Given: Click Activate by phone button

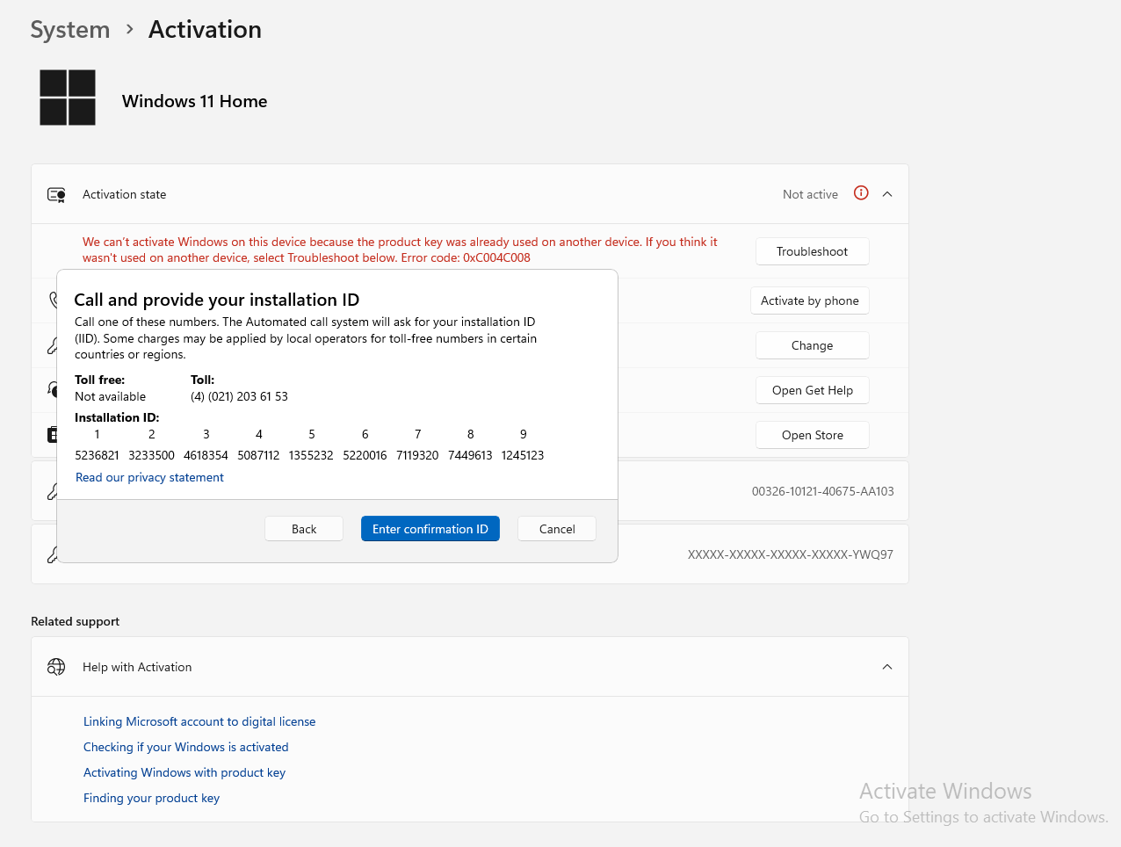Looking at the screenshot, I should coord(810,300).
